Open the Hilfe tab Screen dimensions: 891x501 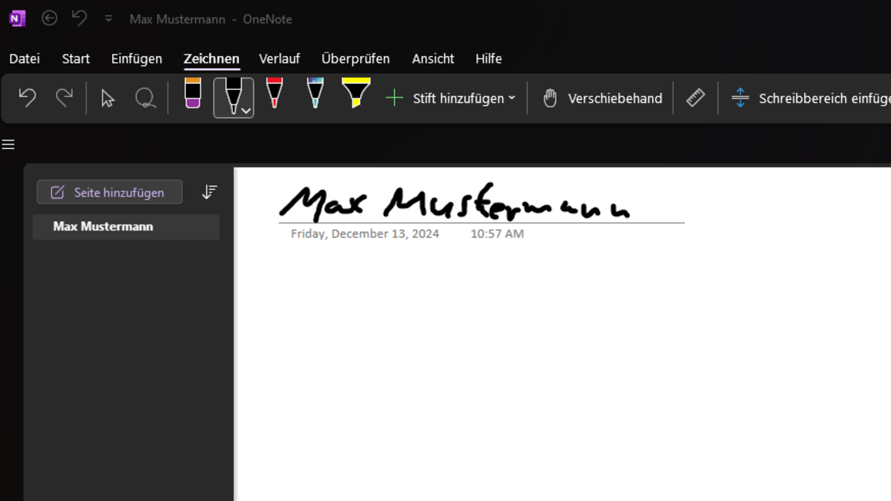click(x=489, y=58)
